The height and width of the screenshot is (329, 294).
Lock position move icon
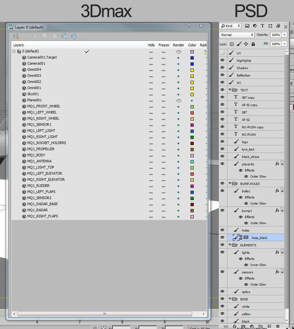pyautogui.click(x=246, y=44)
